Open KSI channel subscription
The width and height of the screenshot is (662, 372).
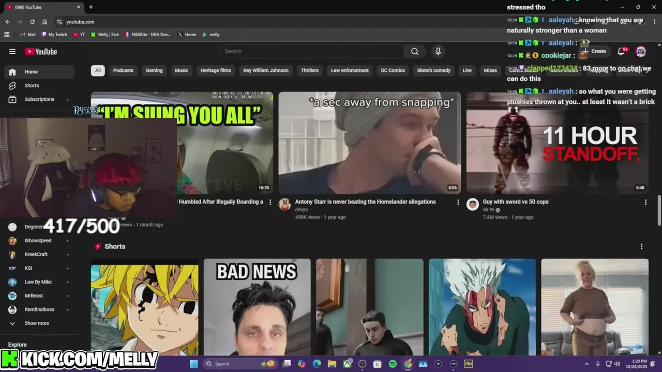(39, 268)
